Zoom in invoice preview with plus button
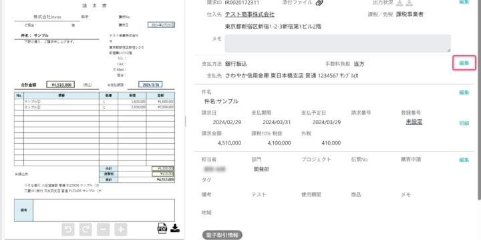This screenshot has width=481, height=240. coord(121,229)
